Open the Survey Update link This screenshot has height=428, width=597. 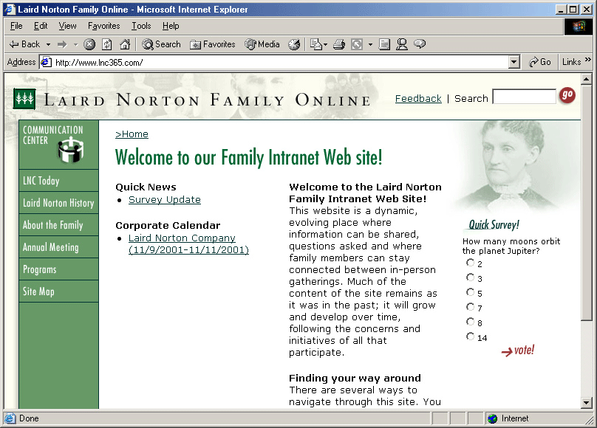(165, 200)
